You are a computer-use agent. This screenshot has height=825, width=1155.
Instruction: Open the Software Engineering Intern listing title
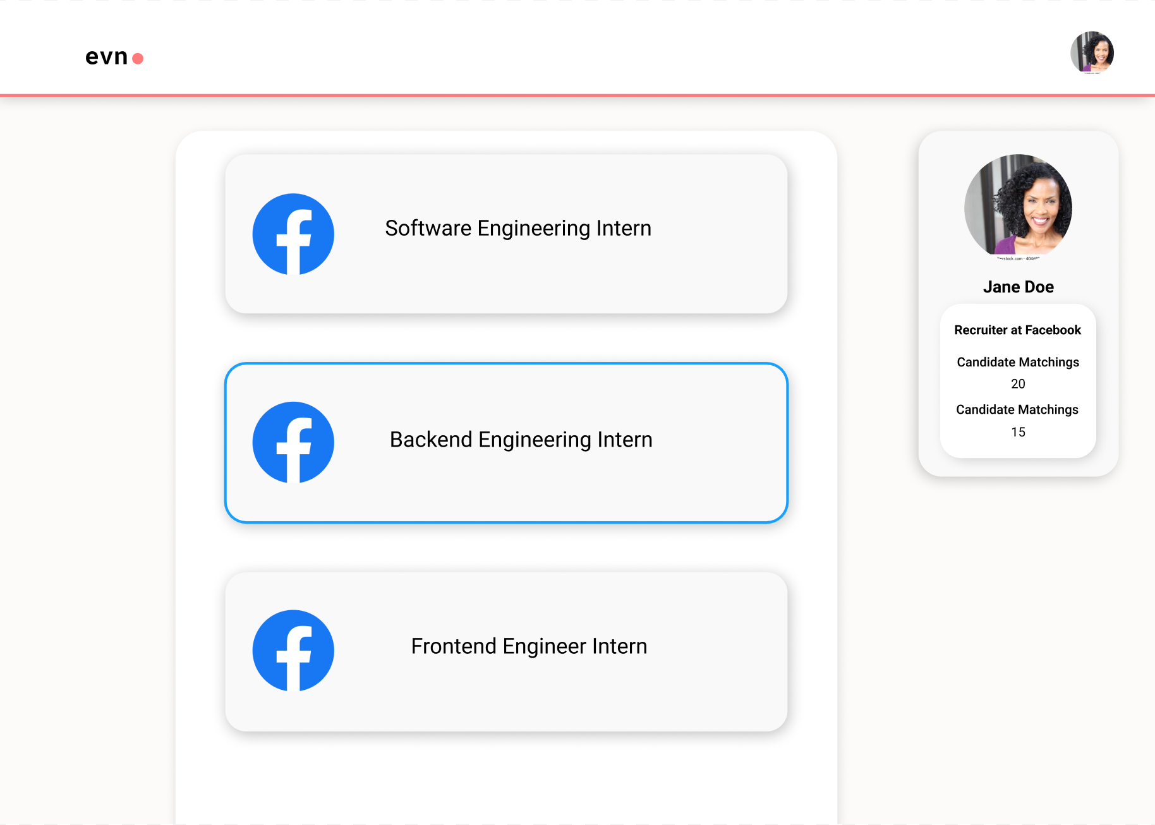518,228
